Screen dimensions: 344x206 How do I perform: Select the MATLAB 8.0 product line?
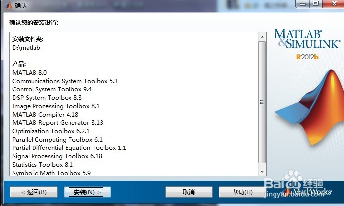(30, 72)
